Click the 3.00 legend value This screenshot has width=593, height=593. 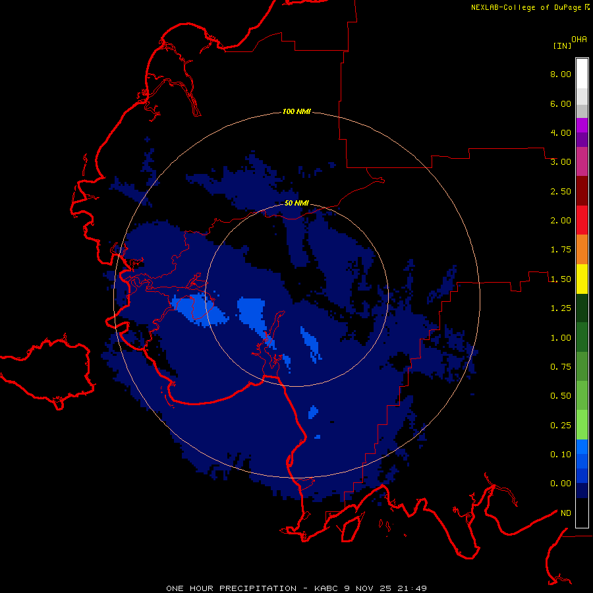[561, 162]
